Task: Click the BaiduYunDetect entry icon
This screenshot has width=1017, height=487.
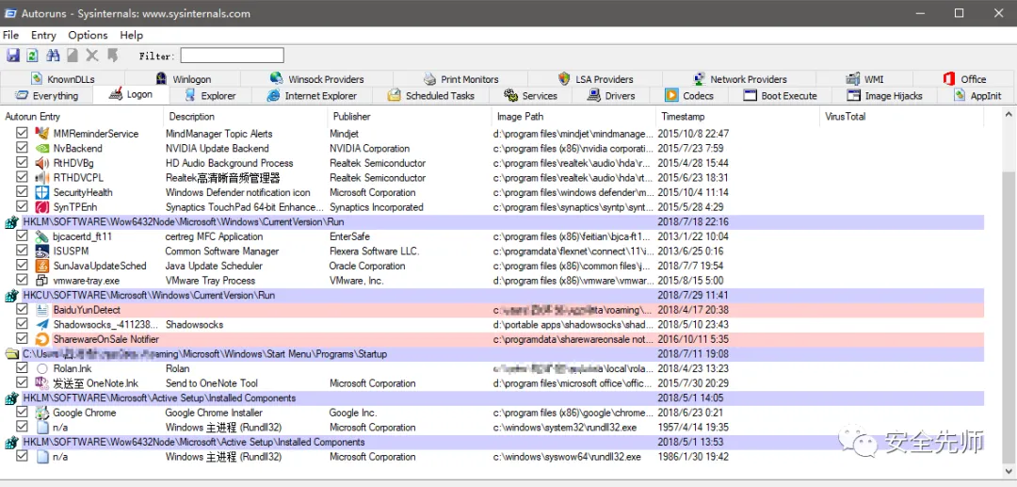Action: [42, 310]
